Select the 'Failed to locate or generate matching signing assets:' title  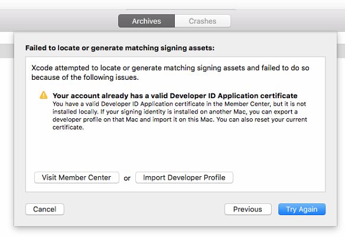(x=120, y=48)
